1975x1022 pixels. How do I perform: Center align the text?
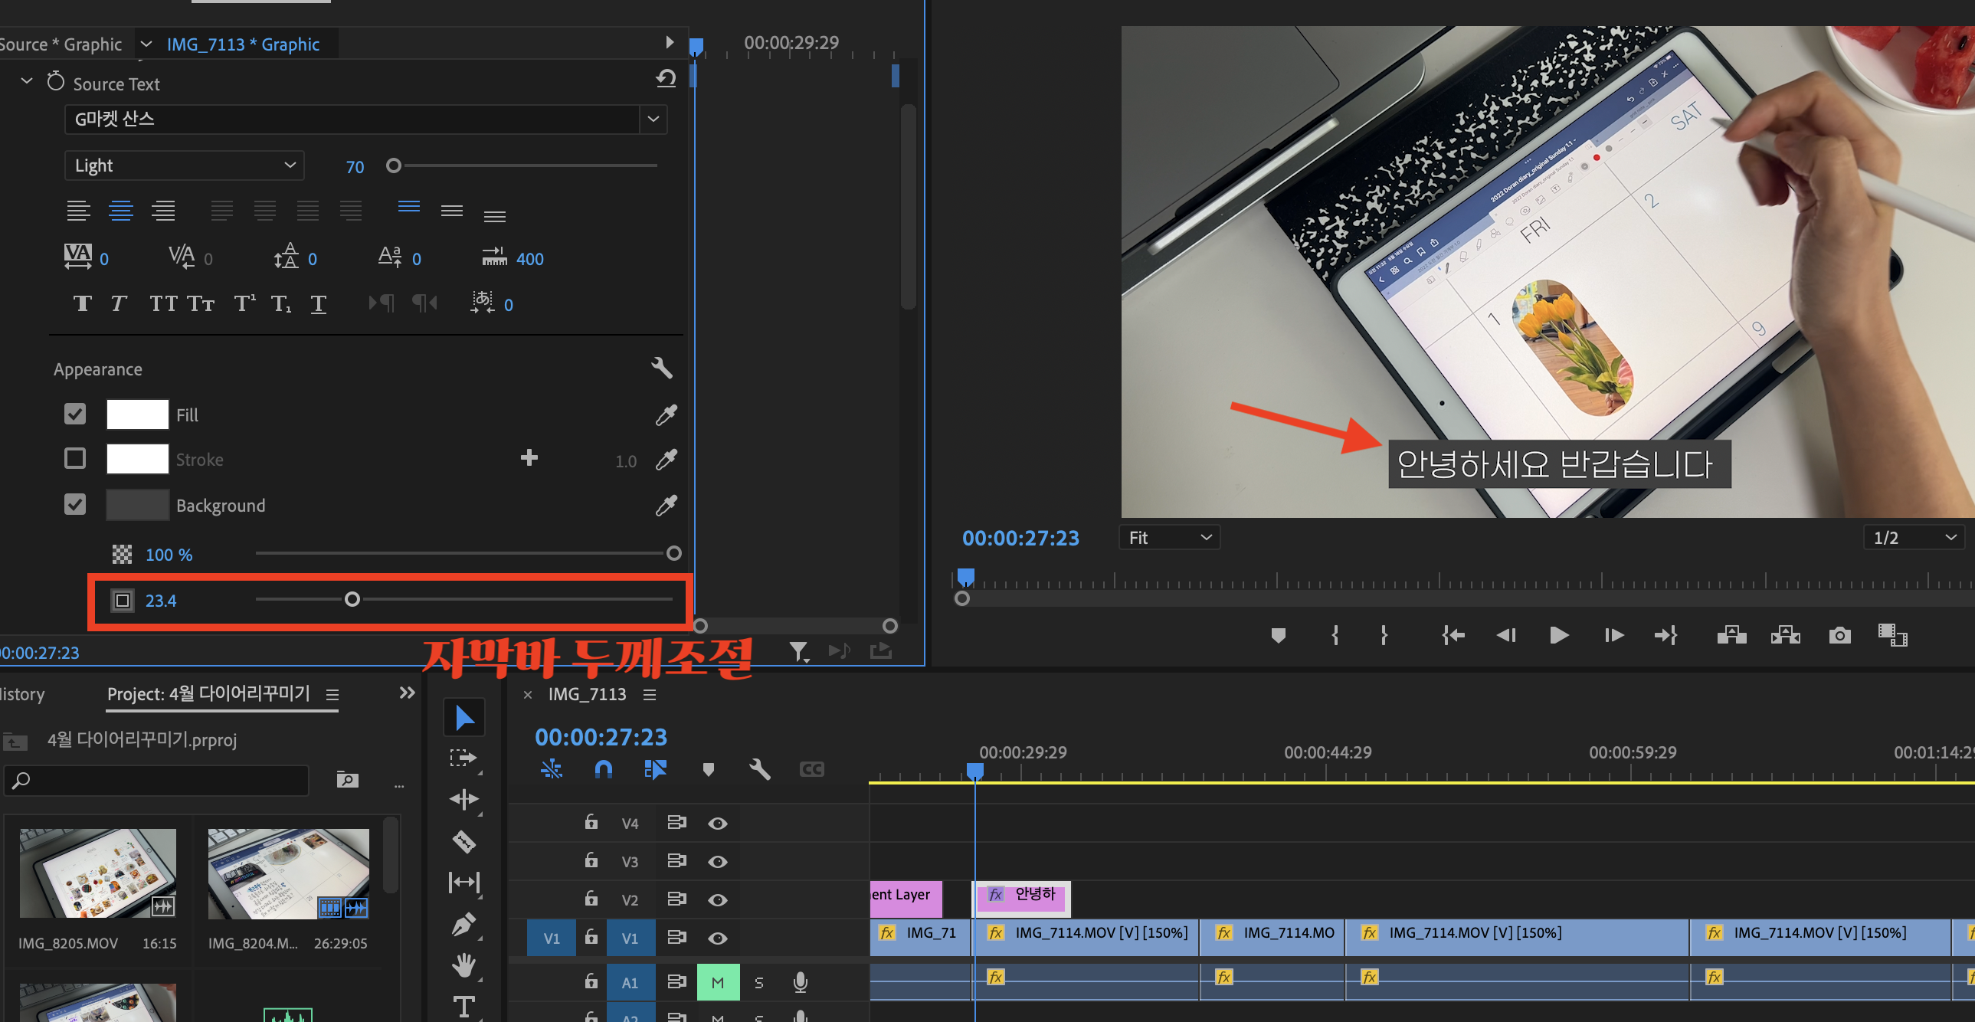coord(120,210)
